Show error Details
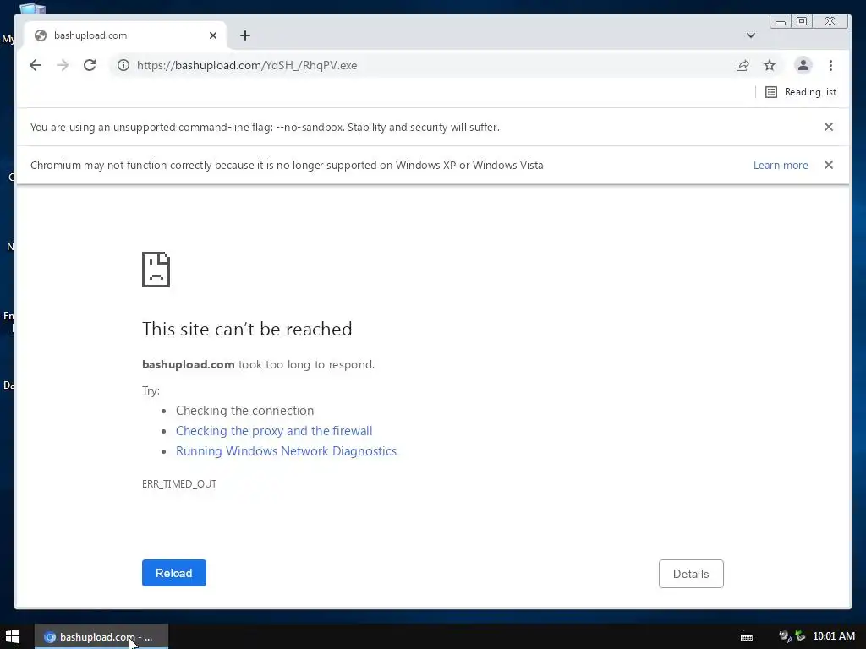This screenshot has height=649, width=866. (x=691, y=574)
